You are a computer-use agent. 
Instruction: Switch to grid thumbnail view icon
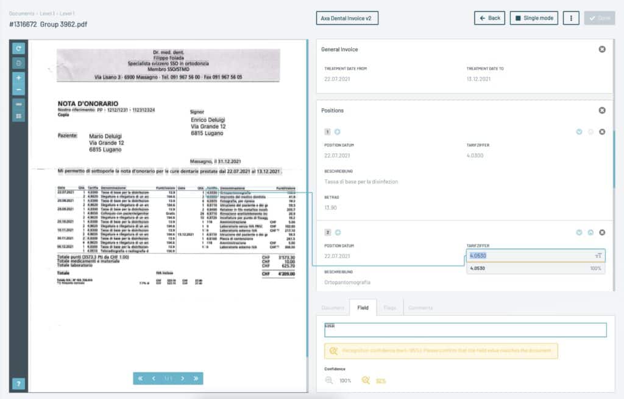[x=19, y=116]
